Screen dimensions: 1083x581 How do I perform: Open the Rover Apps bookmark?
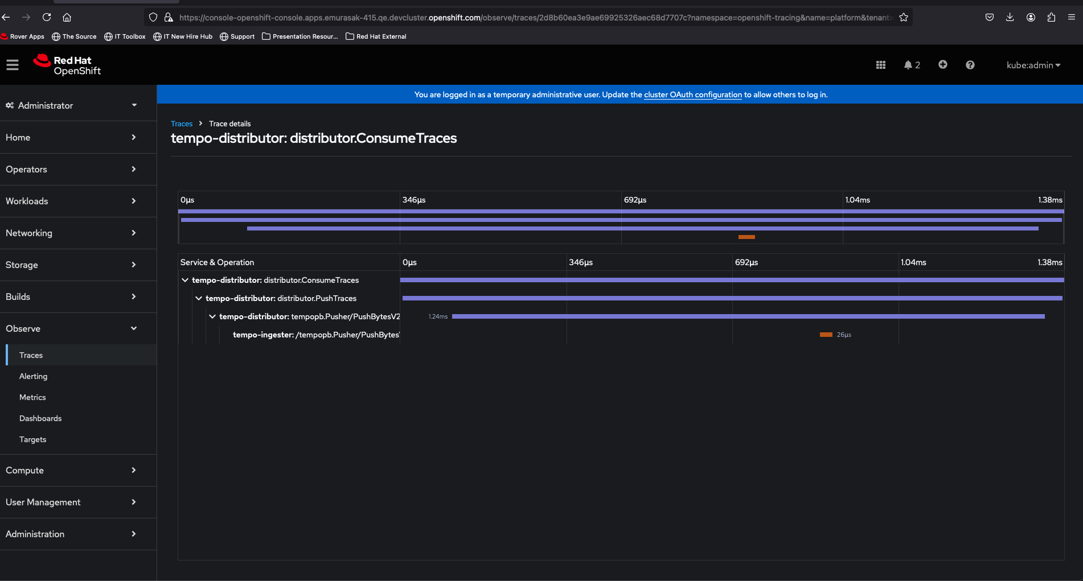pyautogui.click(x=23, y=36)
